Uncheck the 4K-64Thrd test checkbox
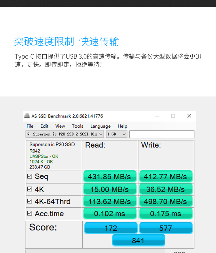216x253 pixels. pos(30,201)
